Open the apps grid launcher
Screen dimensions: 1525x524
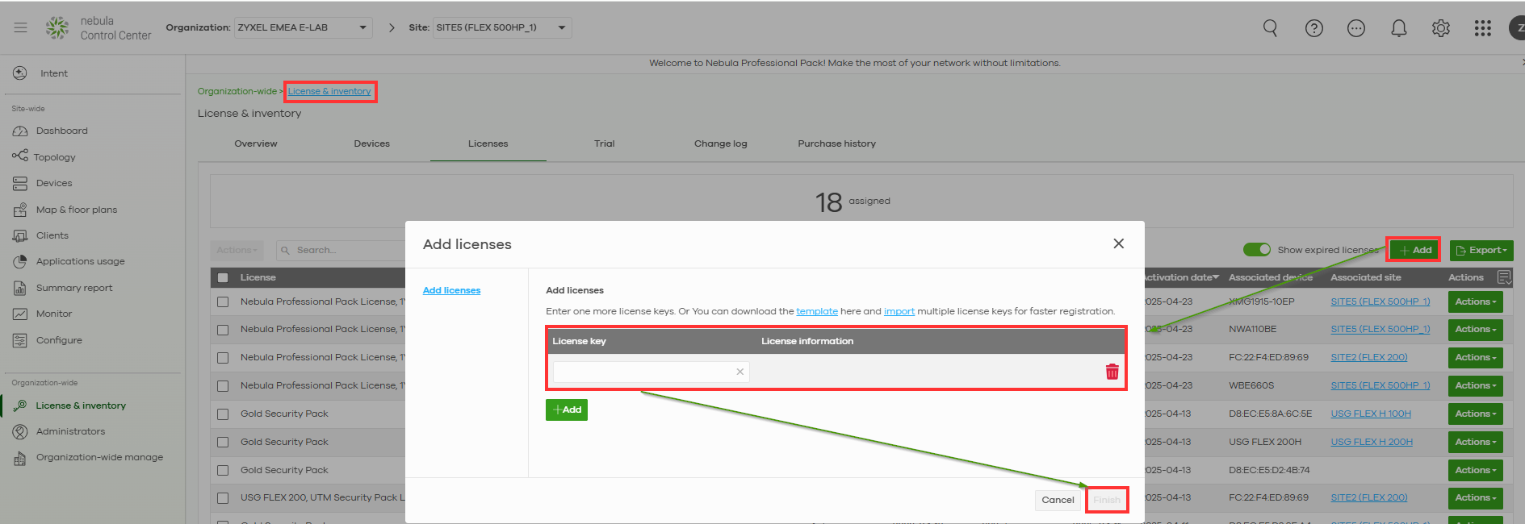1482,28
